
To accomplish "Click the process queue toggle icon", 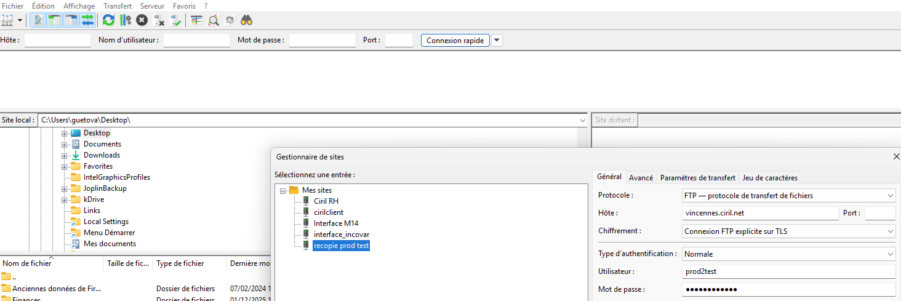I will tap(126, 20).
